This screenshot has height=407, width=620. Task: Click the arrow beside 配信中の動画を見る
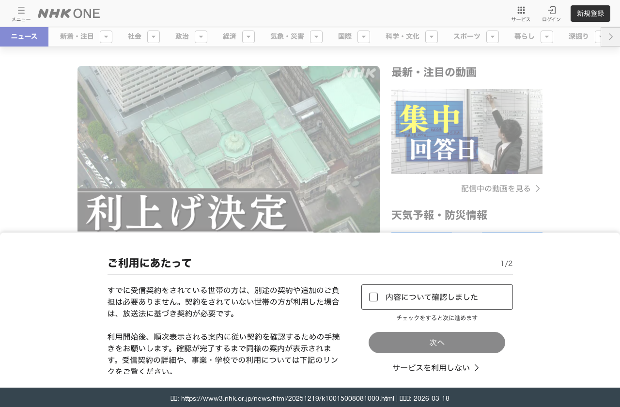coord(538,189)
